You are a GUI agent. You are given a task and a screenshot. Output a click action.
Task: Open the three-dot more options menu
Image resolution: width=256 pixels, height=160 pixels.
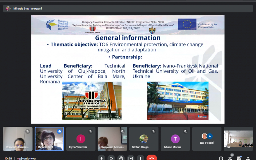pos(140,158)
